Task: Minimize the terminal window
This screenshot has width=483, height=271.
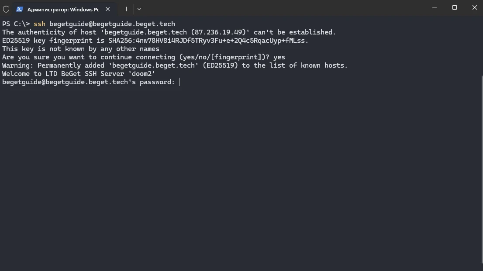Action: pos(434,7)
